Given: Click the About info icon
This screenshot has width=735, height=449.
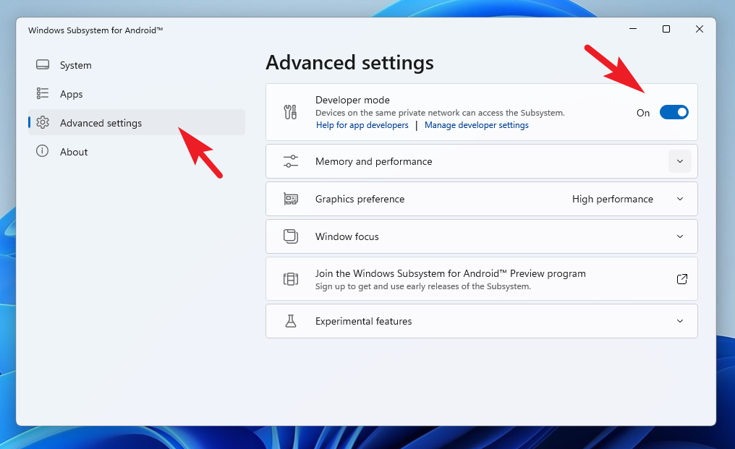Looking at the screenshot, I should pyautogui.click(x=42, y=151).
